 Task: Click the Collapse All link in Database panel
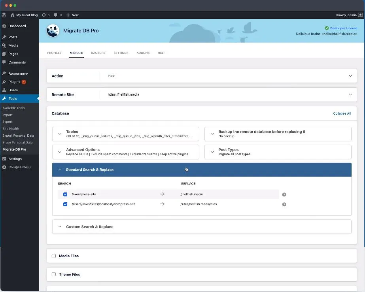click(x=342, y=113)
